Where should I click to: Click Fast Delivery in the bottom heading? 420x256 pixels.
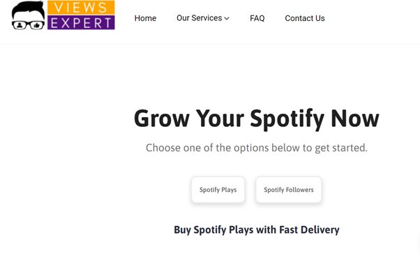coord(309,229)
